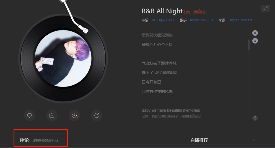Image resolution: width=275 pixels, height=148 pixels.
Task: Jump to lyric line 已离开梦里
Action: pyautogui.click(x=151, y=82)
